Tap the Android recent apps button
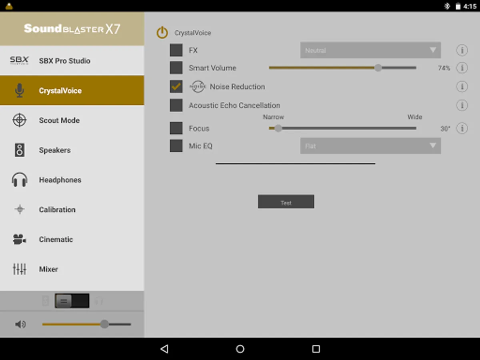The image size is (480, 360). (x=316, y=349)
